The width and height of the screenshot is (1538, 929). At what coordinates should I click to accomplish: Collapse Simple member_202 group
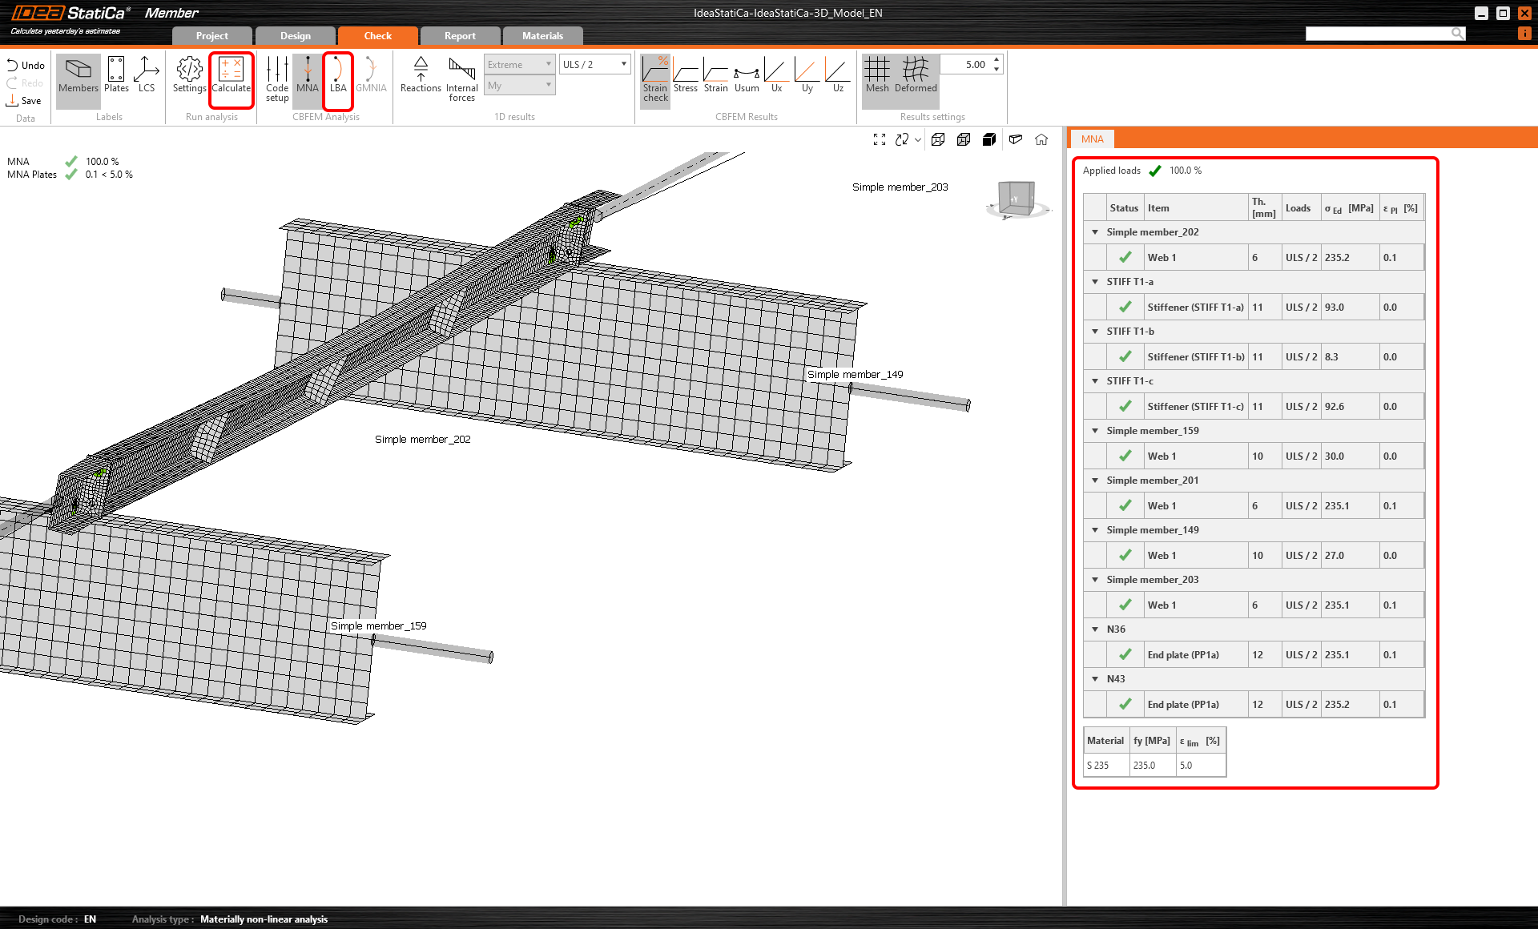1095,232
